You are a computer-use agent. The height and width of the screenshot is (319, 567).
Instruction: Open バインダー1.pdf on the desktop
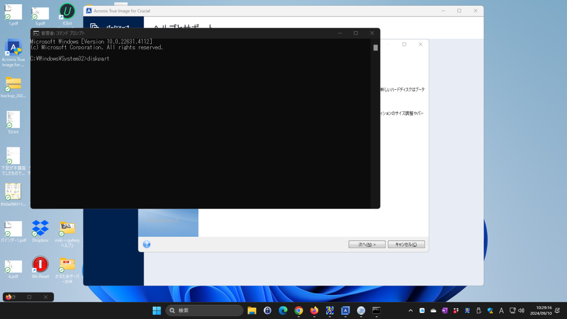point(13,232)
